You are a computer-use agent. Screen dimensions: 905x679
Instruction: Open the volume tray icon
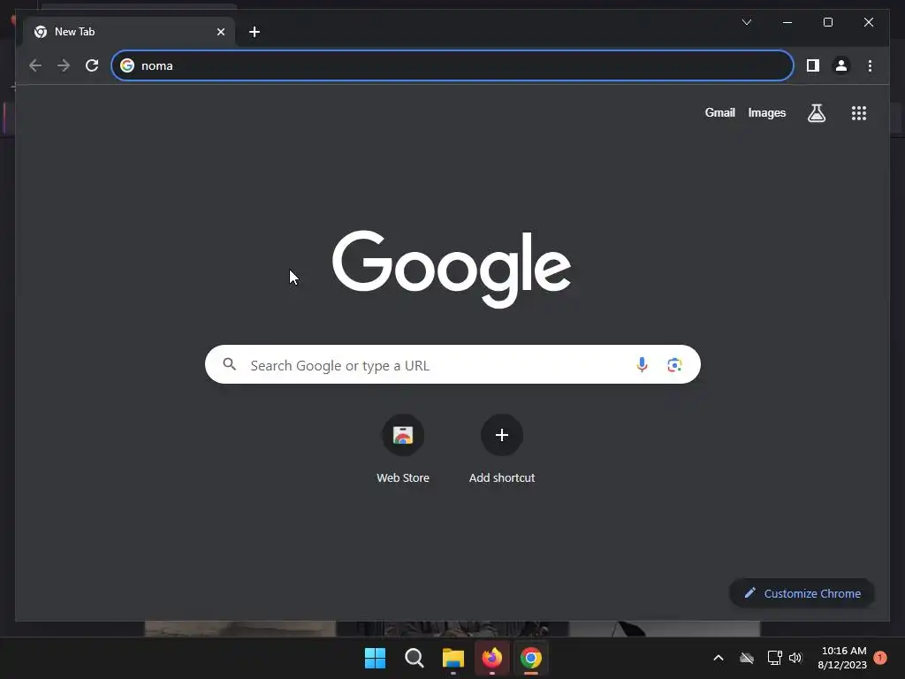[795, 658]
